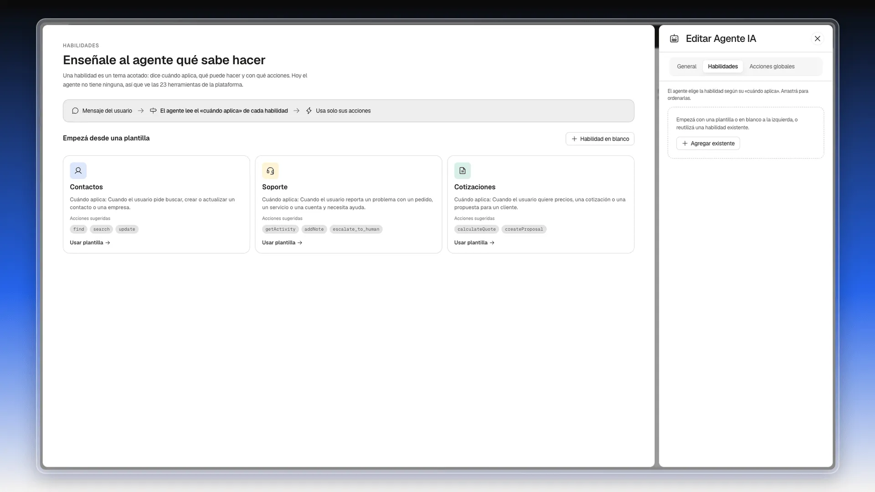Click the escalate_to_human action chip

tap(356, 229)
